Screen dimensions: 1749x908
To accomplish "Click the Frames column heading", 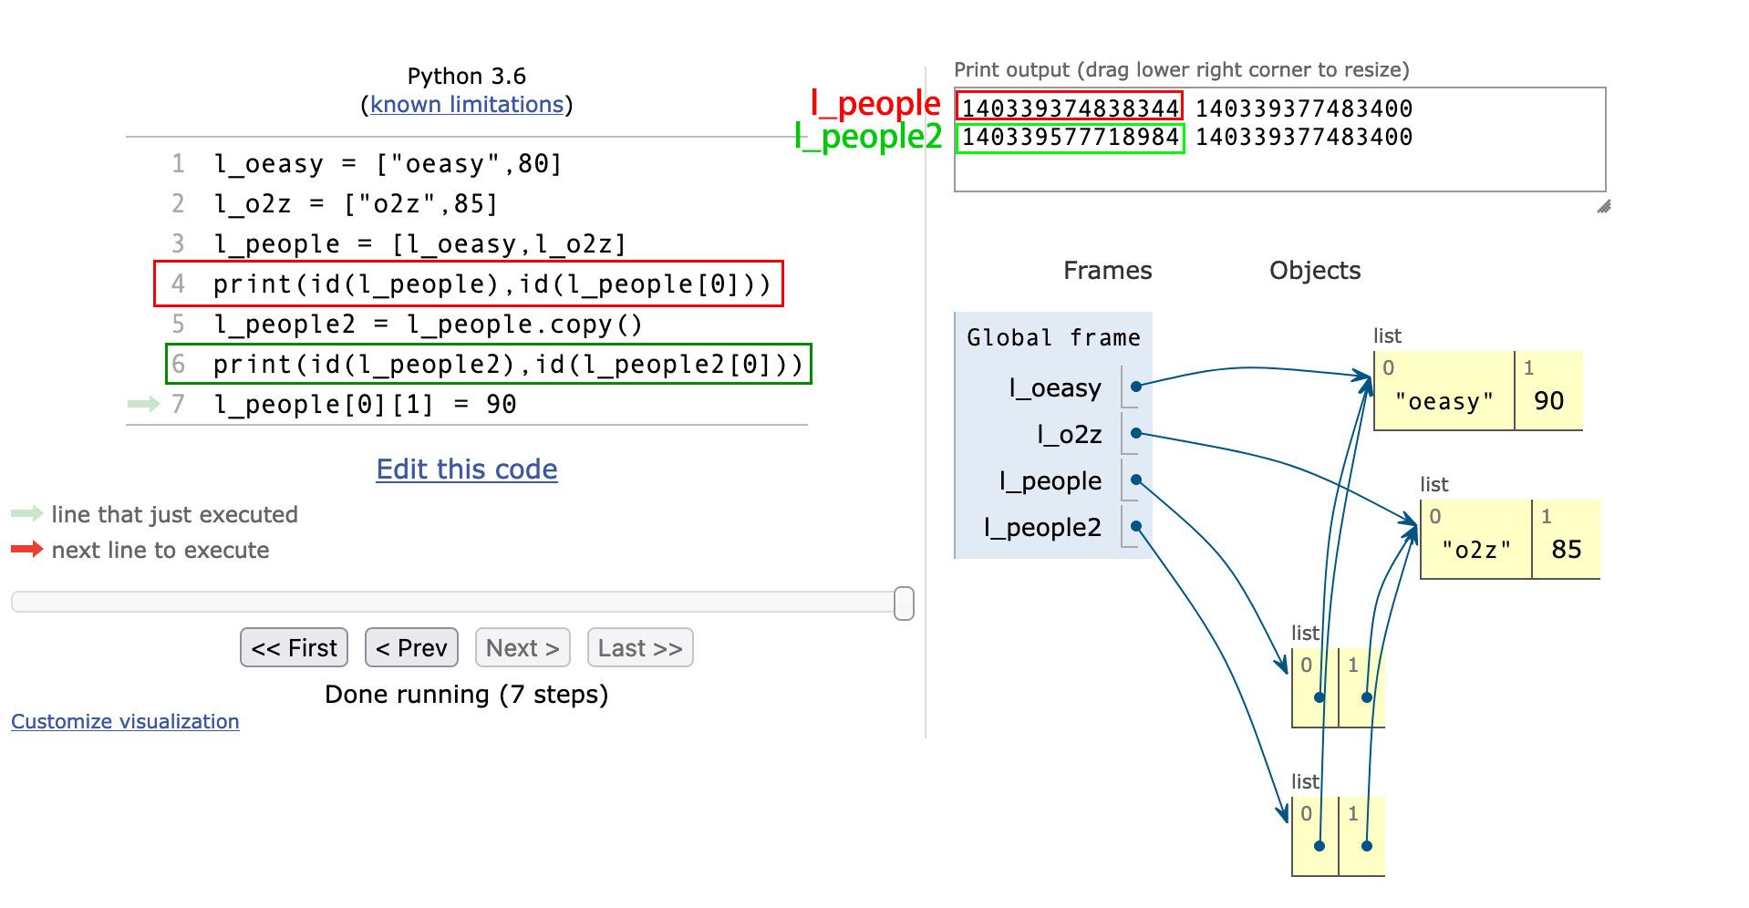I will point(1107,271).
